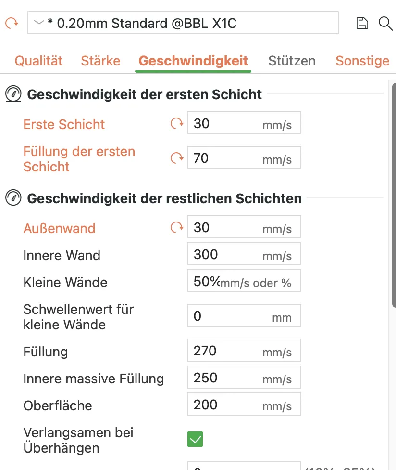Image resolution: width=396 pixels, height=470 pixels.
Task: Open the 0.20mm Standard @BBL X1C preset list
Action: 183,23
